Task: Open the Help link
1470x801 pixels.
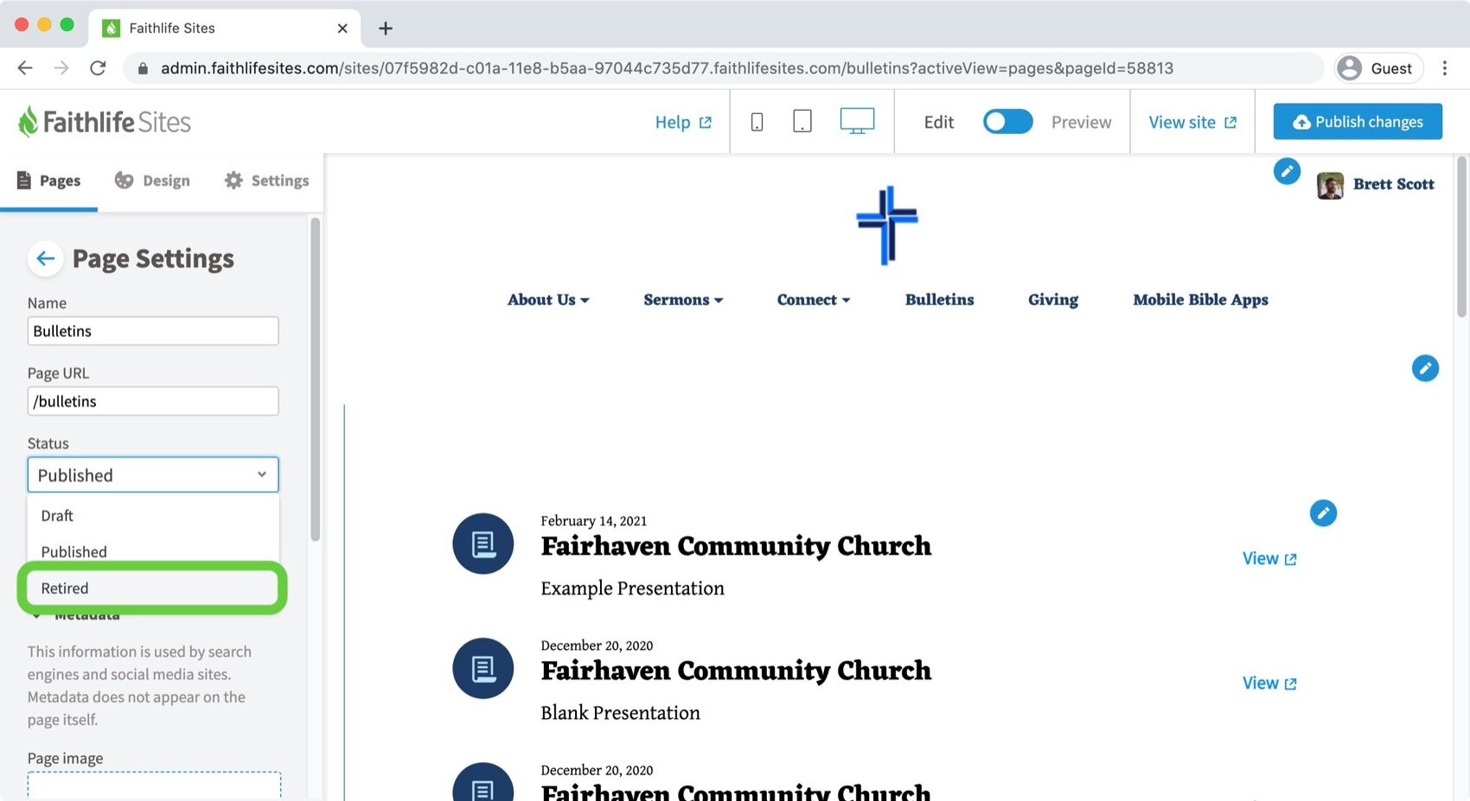Action: (683, 123)
